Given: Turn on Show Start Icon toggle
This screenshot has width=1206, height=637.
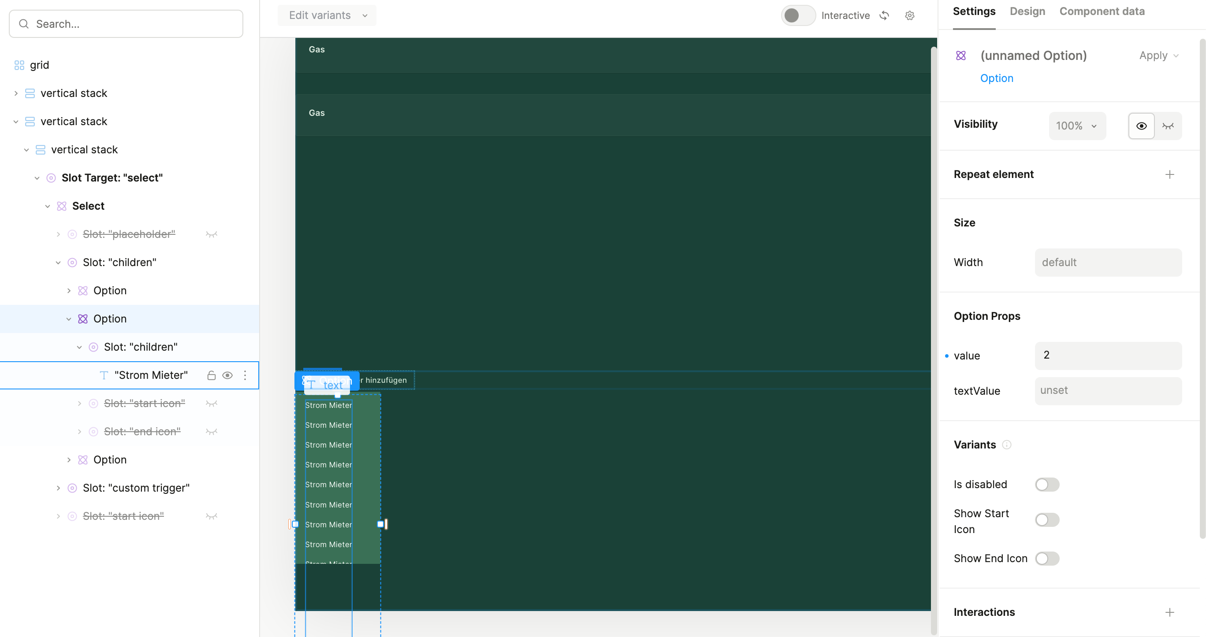Looking at the screenshot, I should [1047, 520].
